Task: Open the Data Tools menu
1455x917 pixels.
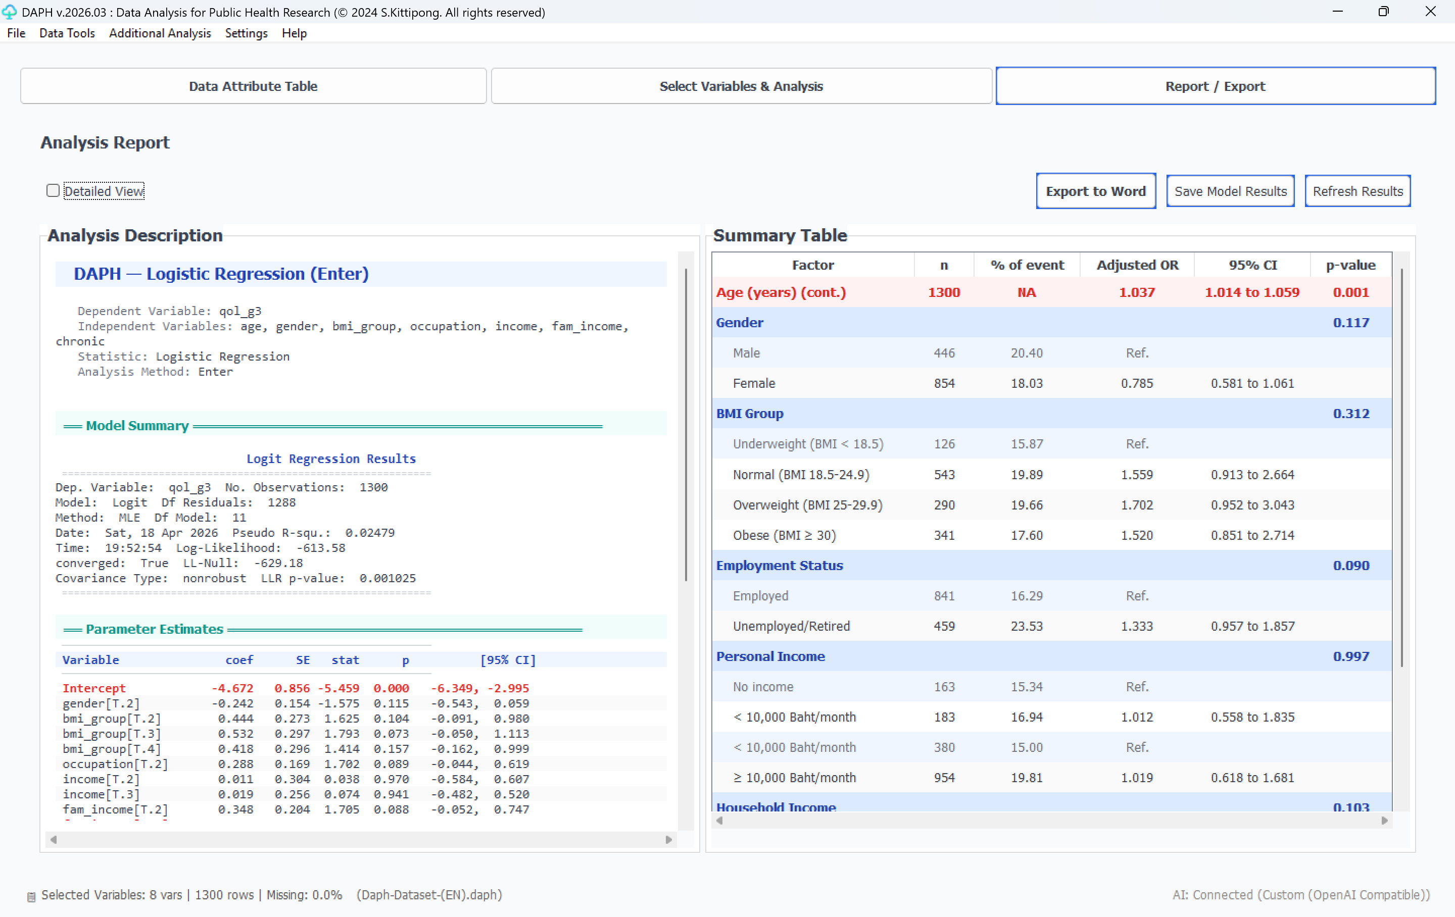Action: pos(67,33)
